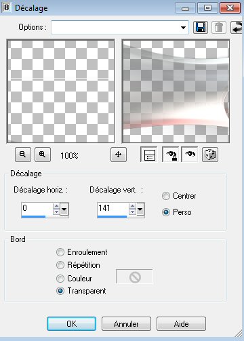Select the Centrer radio button
Image resolution: width=244 pixels, height=341 pixels.
tap(166, 196)
